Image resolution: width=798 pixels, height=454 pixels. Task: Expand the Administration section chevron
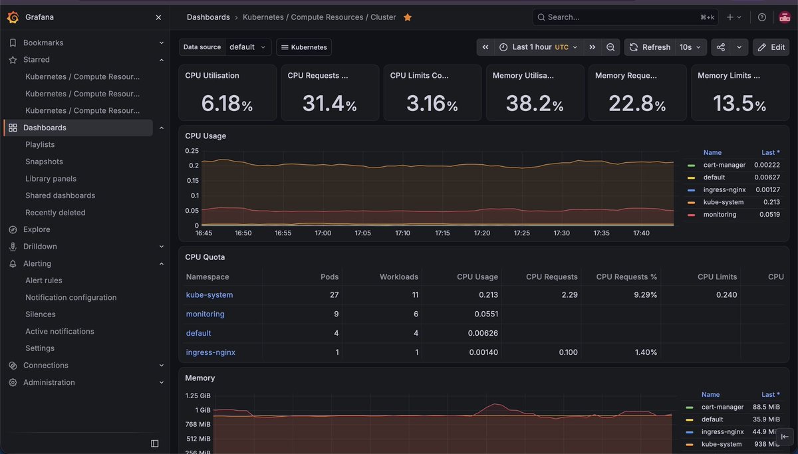161,382
